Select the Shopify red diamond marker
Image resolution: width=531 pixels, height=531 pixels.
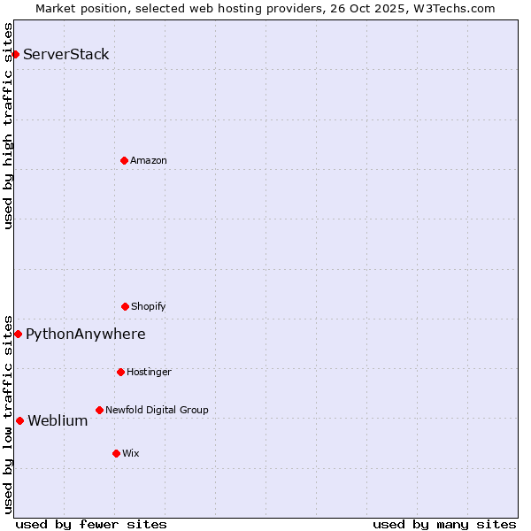tap(125, 306)
